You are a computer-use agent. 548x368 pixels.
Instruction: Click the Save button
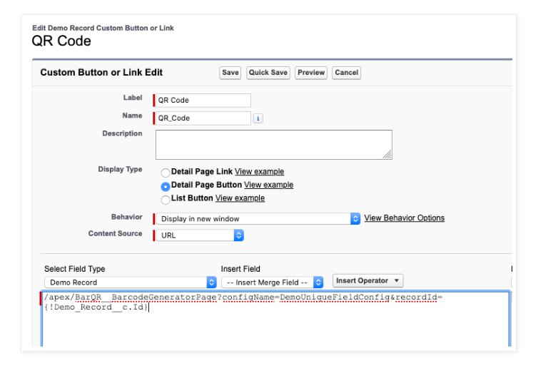pos(230,73)
